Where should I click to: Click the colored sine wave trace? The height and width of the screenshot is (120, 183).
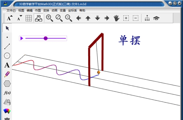(x=56, y=70)
